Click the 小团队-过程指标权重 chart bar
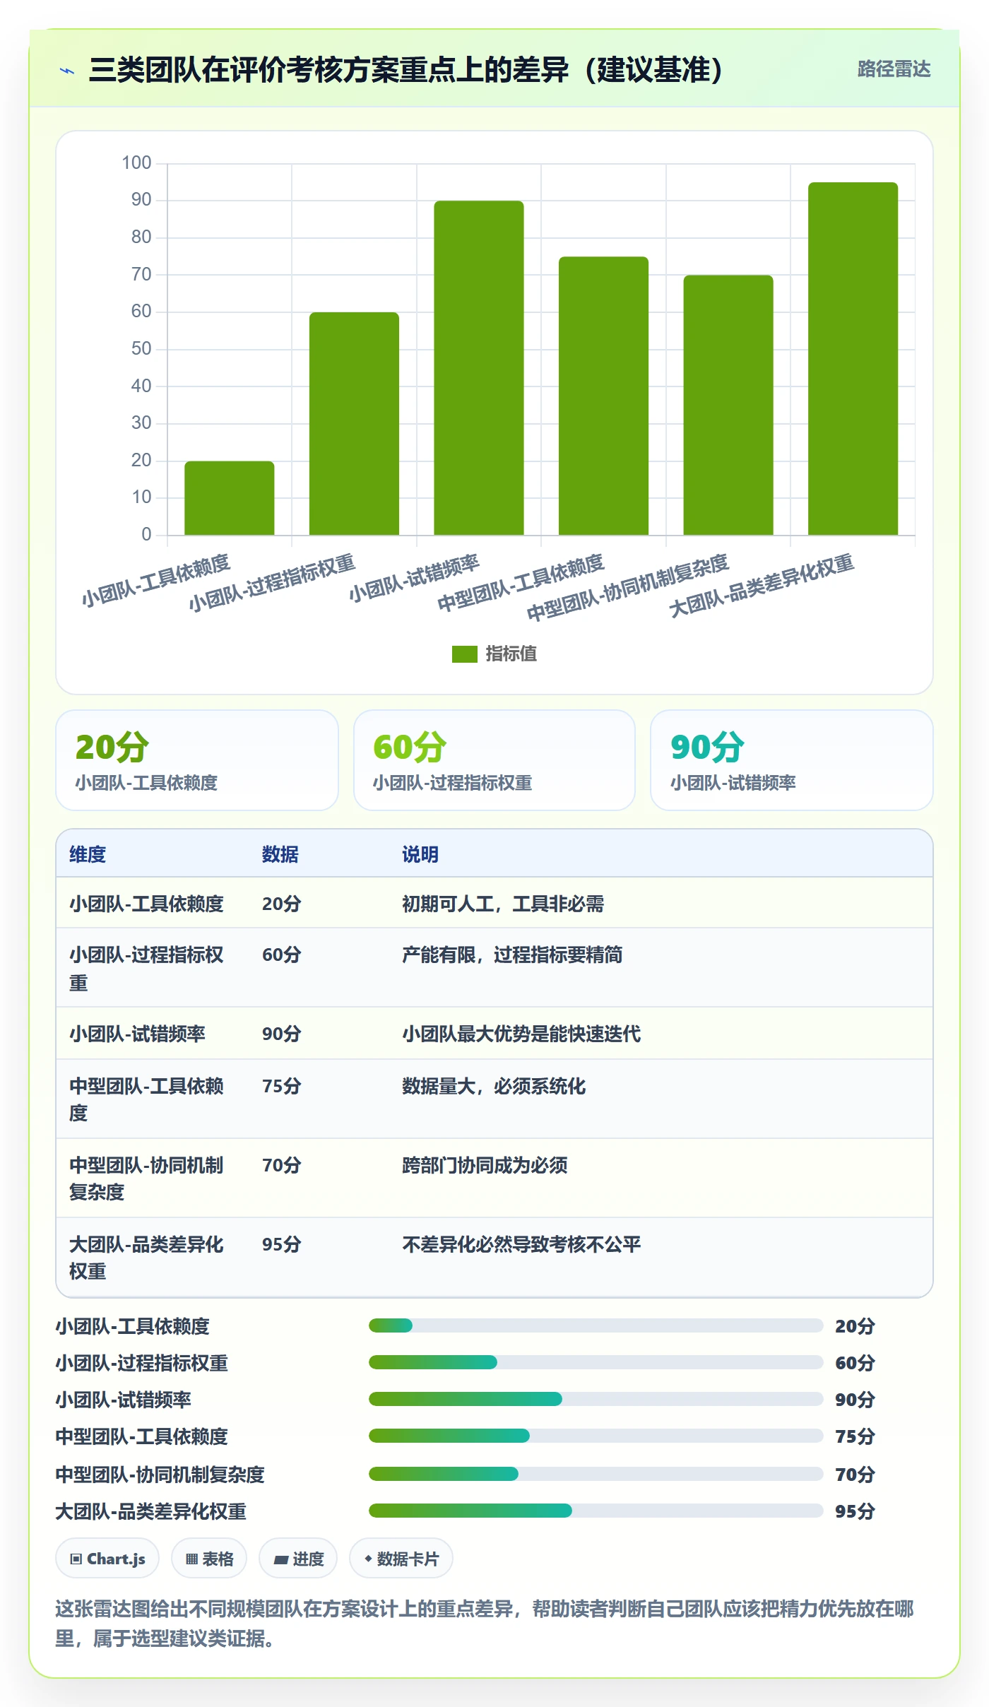 (x=354, y=423)
